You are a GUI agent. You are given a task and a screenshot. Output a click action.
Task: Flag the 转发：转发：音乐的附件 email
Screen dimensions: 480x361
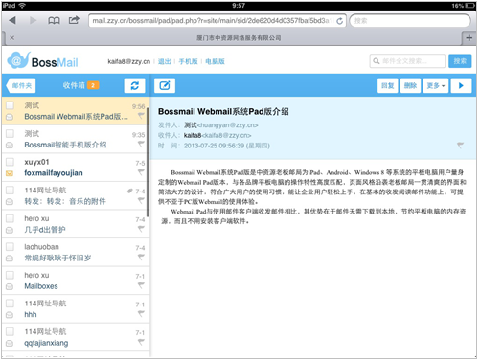141,200
